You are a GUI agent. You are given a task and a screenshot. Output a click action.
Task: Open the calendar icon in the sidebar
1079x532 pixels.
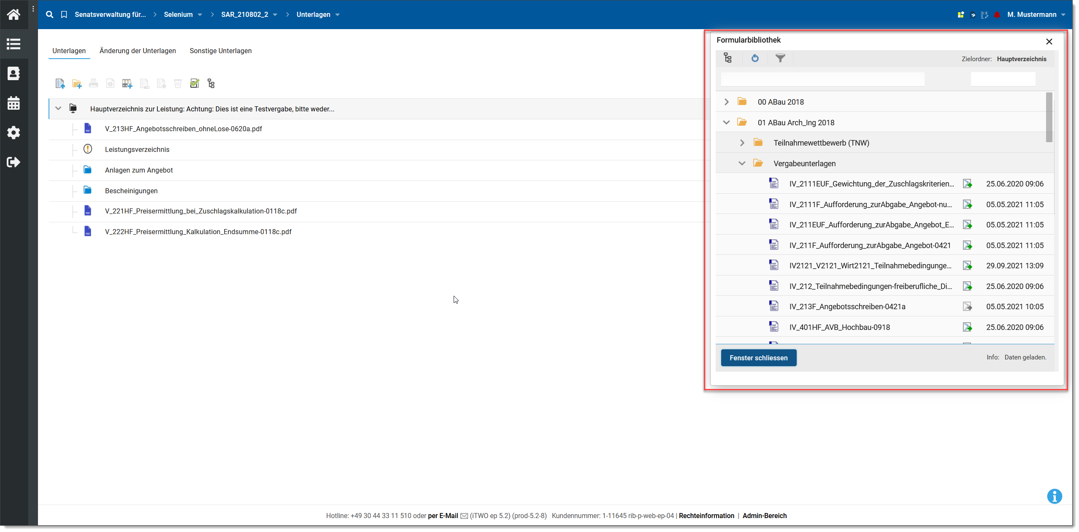point(14,103)
